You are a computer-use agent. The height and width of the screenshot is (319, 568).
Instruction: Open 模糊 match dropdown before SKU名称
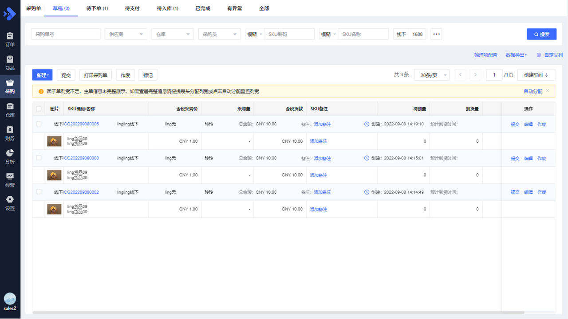tap(328, 34)
